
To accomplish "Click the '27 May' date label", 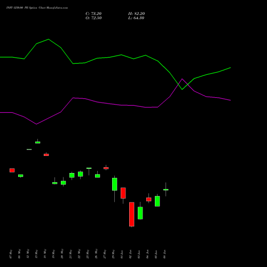I will coord(105,254).
